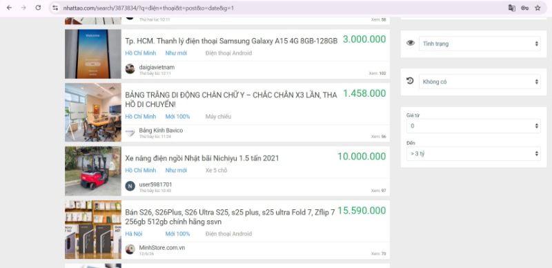Viewport: 552px width, 268px height.
Task: Click price 3.000.000
Action: (364, 39)
